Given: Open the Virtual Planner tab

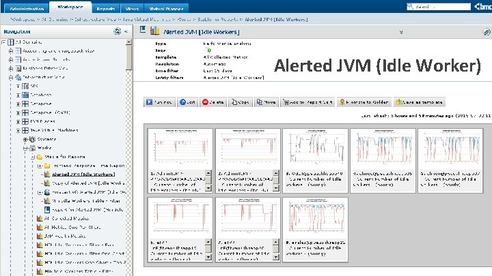Looking at the screenshot, I should pyautogui.click(x=166, y=8).
